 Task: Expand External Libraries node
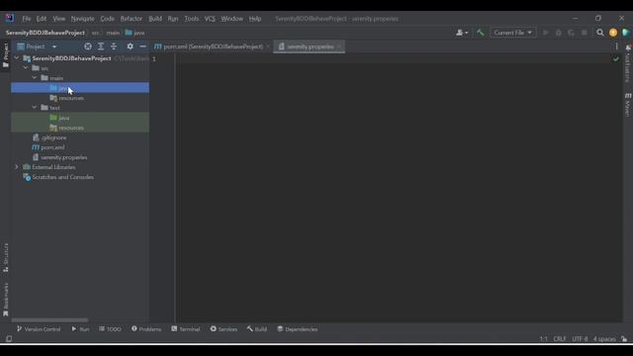[17, 167]
